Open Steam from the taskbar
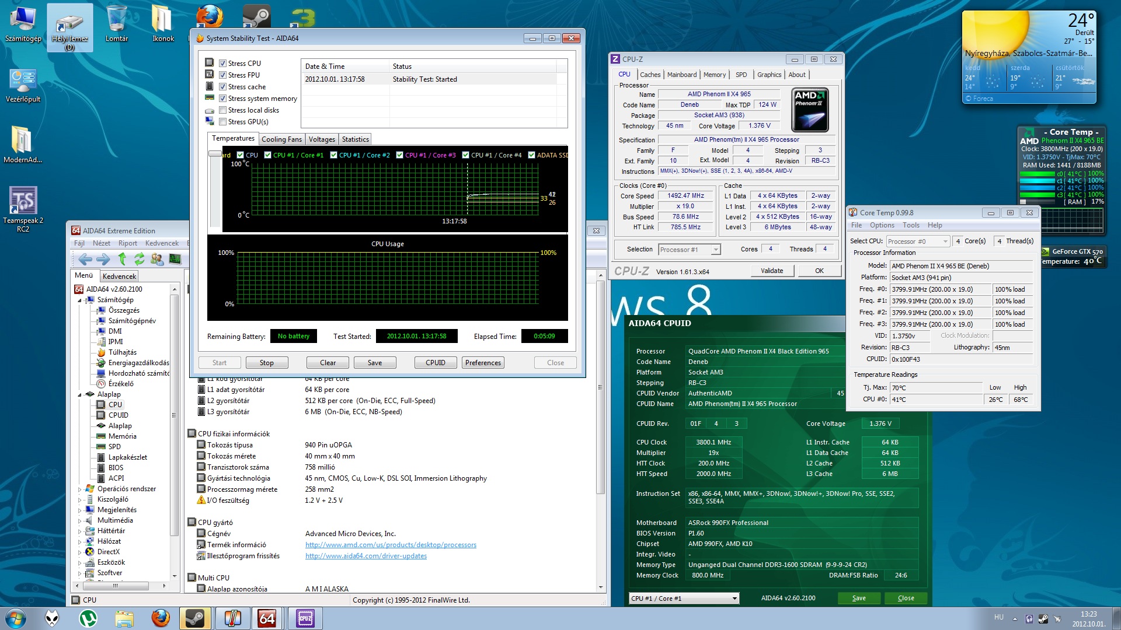 point(195,618)
